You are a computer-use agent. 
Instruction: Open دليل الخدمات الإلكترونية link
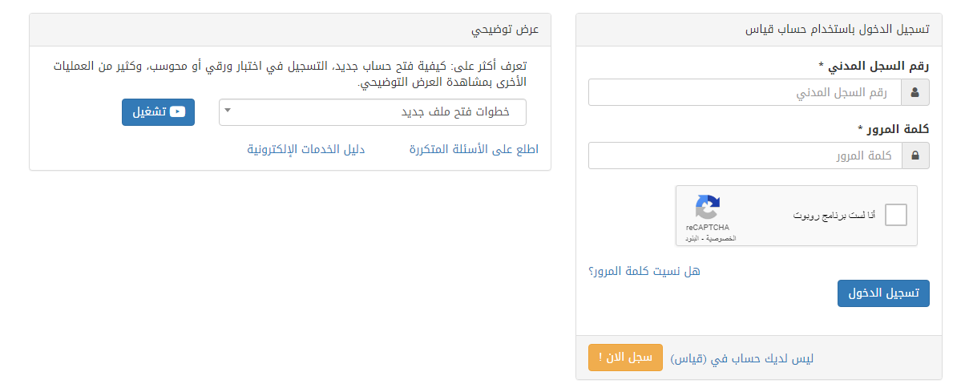pyautogui.click(x=305, y=149)
